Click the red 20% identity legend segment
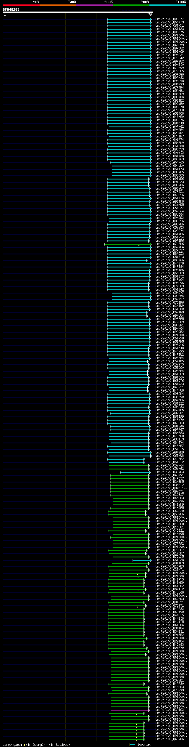Viewport: 189px width, 747px height. tap(21, 5)
